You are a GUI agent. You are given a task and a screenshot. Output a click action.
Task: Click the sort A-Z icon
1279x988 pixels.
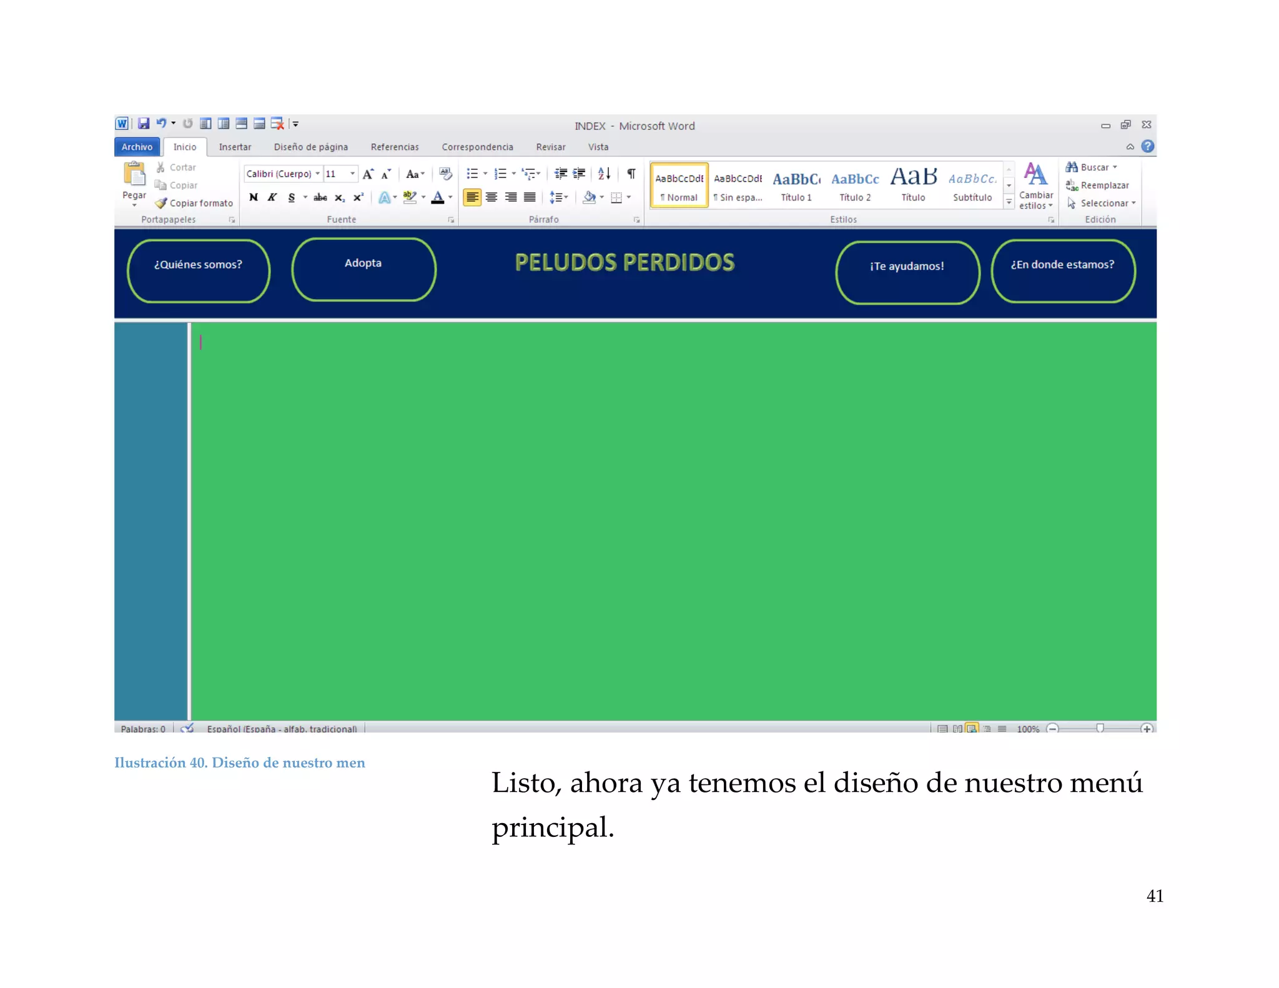point(604,174)
